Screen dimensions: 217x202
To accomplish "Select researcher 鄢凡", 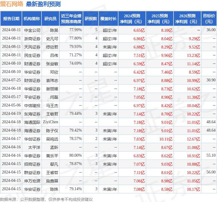I will (x=54, y=164).
